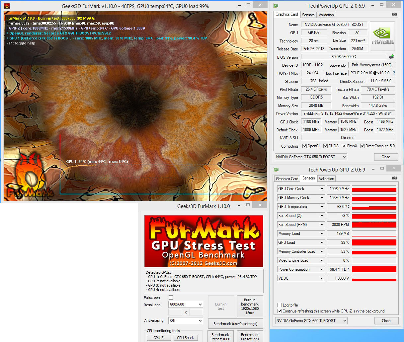Expand the Memory Used sensor dropdown
The image size is (404, 342).
(x=322, y=234)
